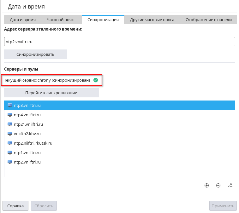Click the Применить button

tap(223, 206)
